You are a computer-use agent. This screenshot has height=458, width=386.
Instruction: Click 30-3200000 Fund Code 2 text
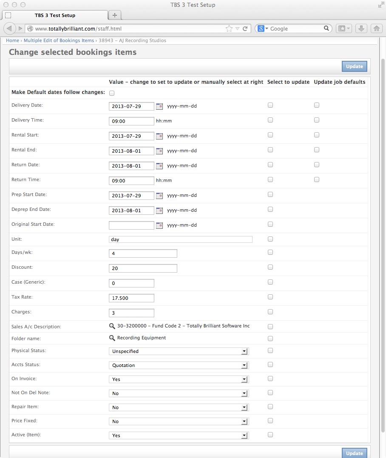[183, 326]
